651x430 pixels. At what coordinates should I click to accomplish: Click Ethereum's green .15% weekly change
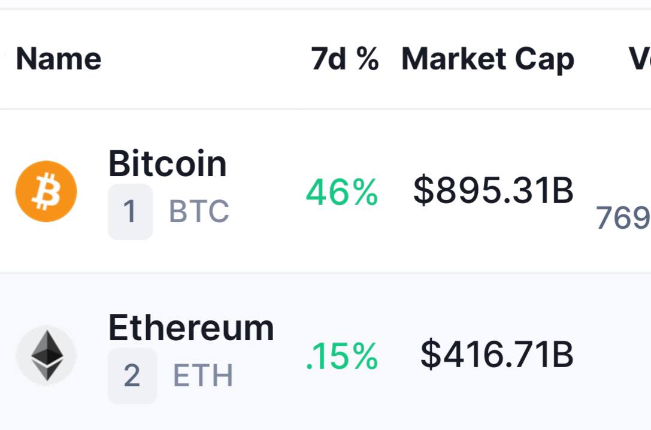pyautogui.click(x=342, y=356)
